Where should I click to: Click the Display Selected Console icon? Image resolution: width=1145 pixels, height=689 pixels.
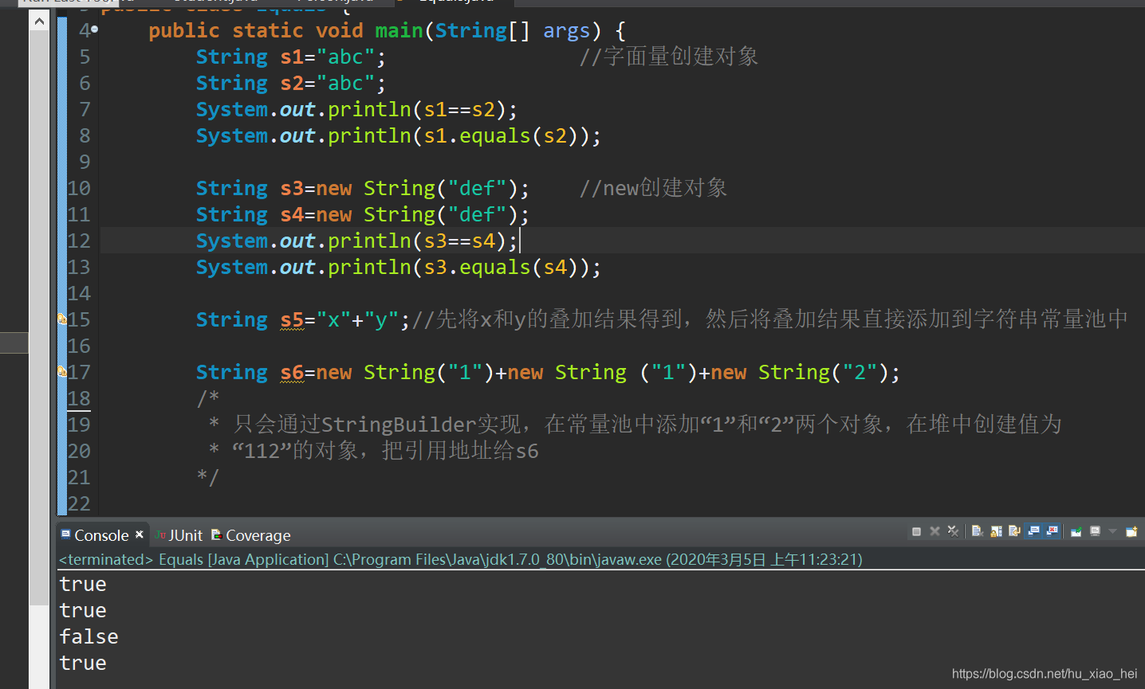click(x=1096, y=531)
